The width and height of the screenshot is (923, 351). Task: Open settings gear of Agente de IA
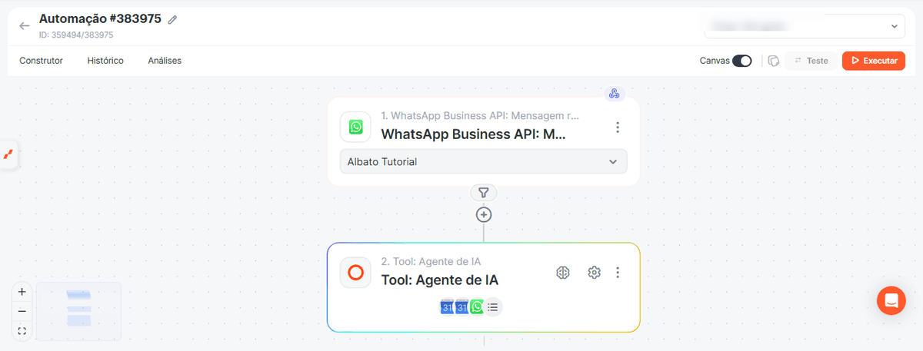tap(594, 273)
